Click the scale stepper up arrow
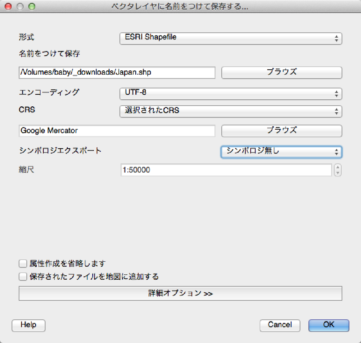The height and width of the screenshot is (343, 361). [338, 167]
